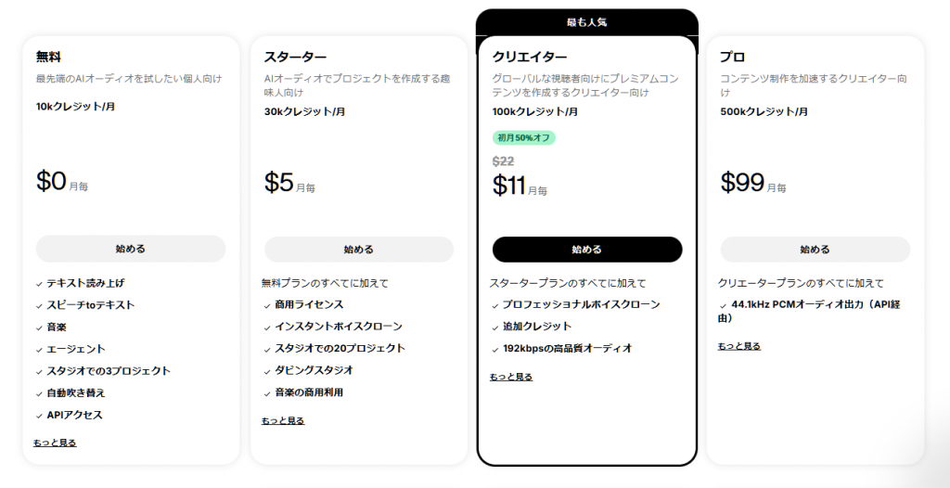Click the クリエイター plan title
The height and width of the screenshot is (488, 950).
pyautogui.click(x=530, y=58)
